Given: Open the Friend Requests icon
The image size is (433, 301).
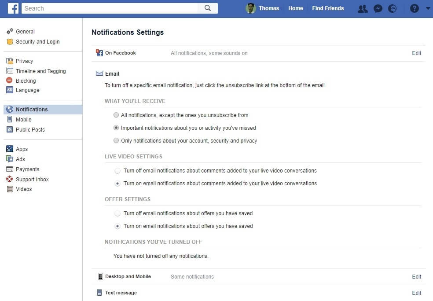Looking at the screenshot, I should [363, 8].
